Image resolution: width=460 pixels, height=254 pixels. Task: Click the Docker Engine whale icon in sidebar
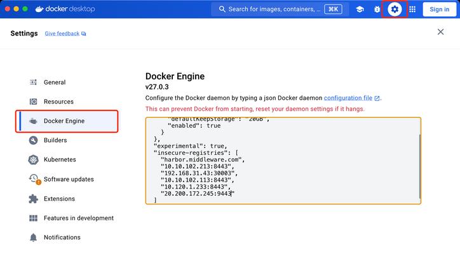click(33, 121)
